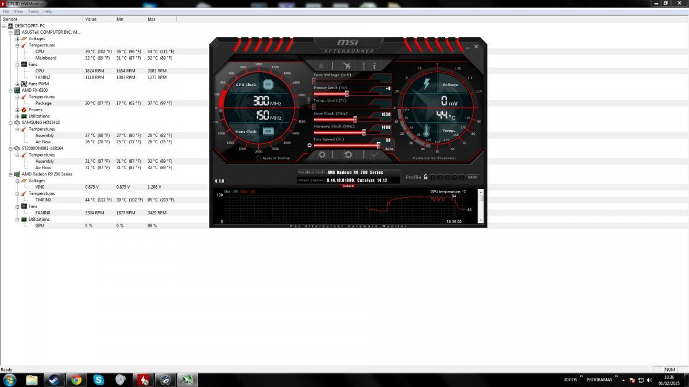Image resolution: width=689 pixels, height=387 pixels.
Task: Apply settings with the checkmark icon
Action: coord(374,155)
